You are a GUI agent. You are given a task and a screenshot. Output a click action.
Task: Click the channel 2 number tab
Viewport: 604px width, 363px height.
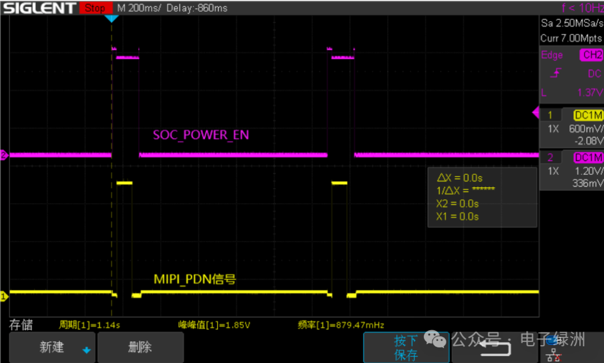[550, 157]
